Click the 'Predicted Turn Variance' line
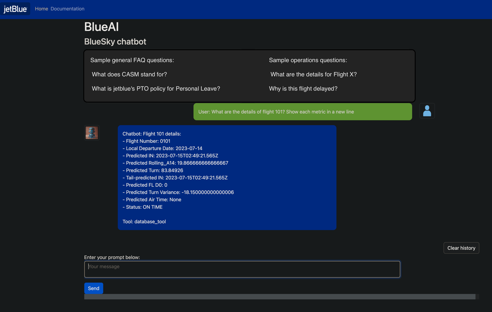The image size is (492, 312). coord(178,192)
